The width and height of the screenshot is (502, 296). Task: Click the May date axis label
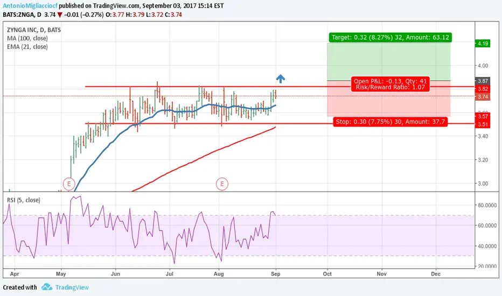coord(61,274)
